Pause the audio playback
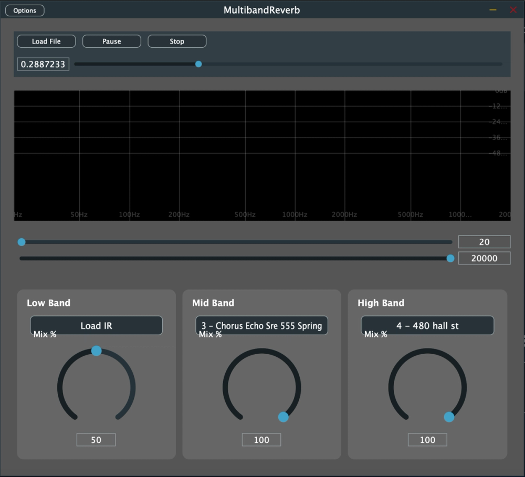 [111, 41]
